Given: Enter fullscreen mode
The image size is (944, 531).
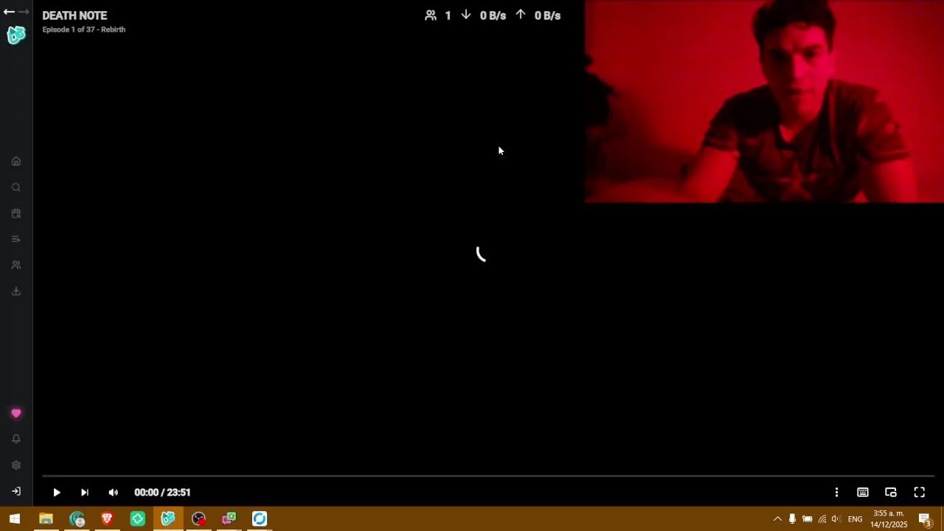Looking at the screenshot, I should coord(920,492).
